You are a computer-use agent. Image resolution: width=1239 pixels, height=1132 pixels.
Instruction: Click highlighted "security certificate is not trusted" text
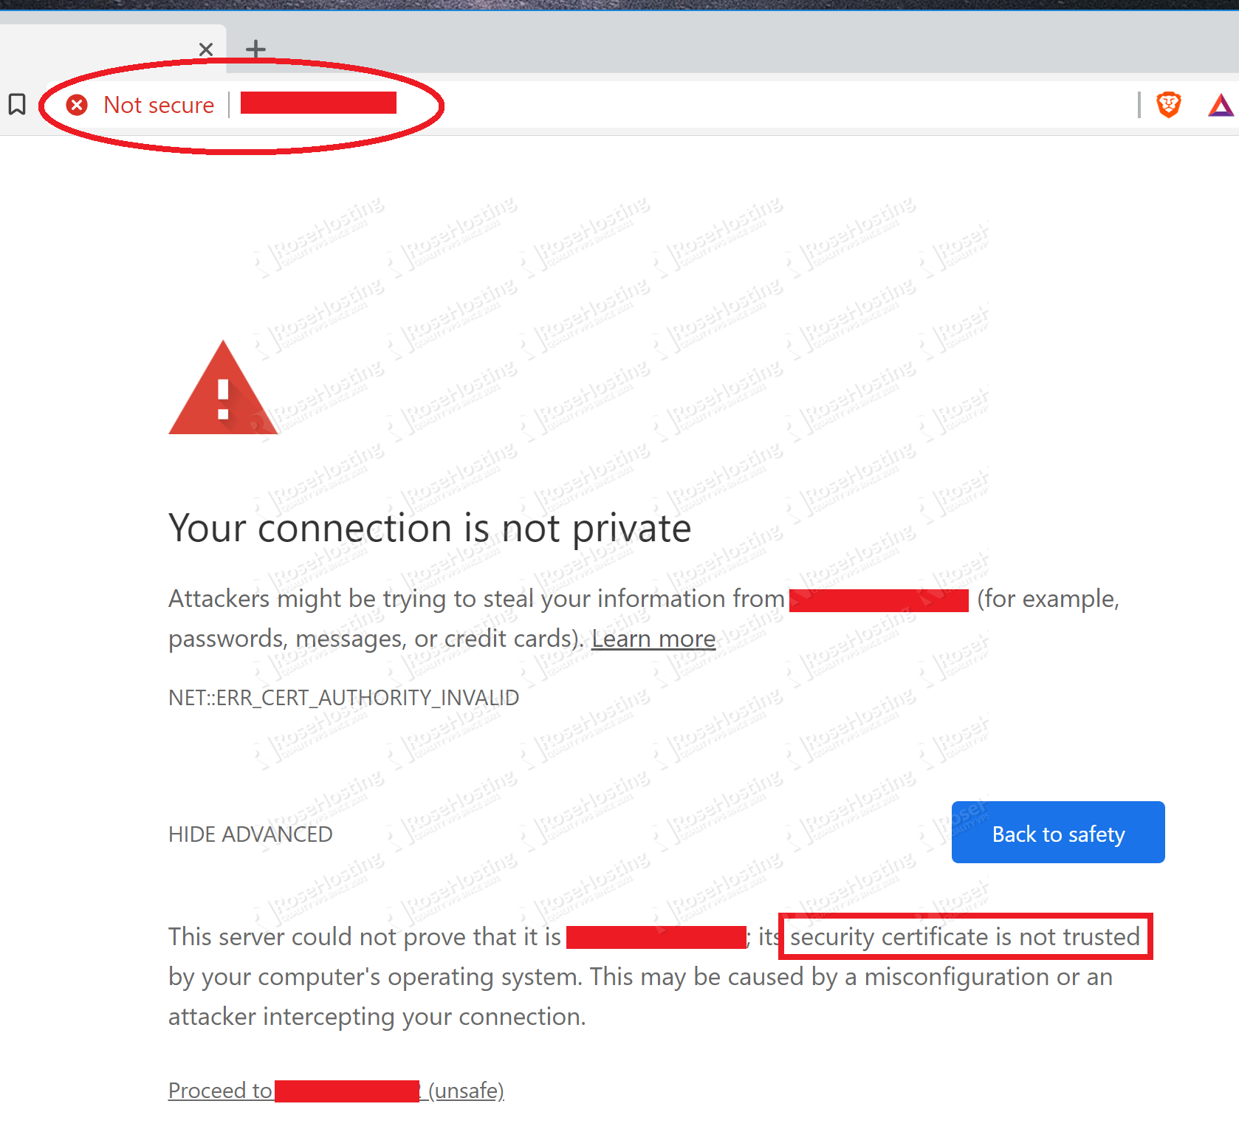click(x=965, y=937)
